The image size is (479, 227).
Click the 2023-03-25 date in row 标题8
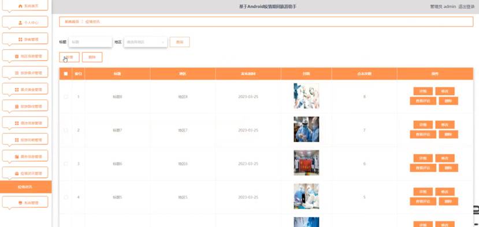click(248, 97)
